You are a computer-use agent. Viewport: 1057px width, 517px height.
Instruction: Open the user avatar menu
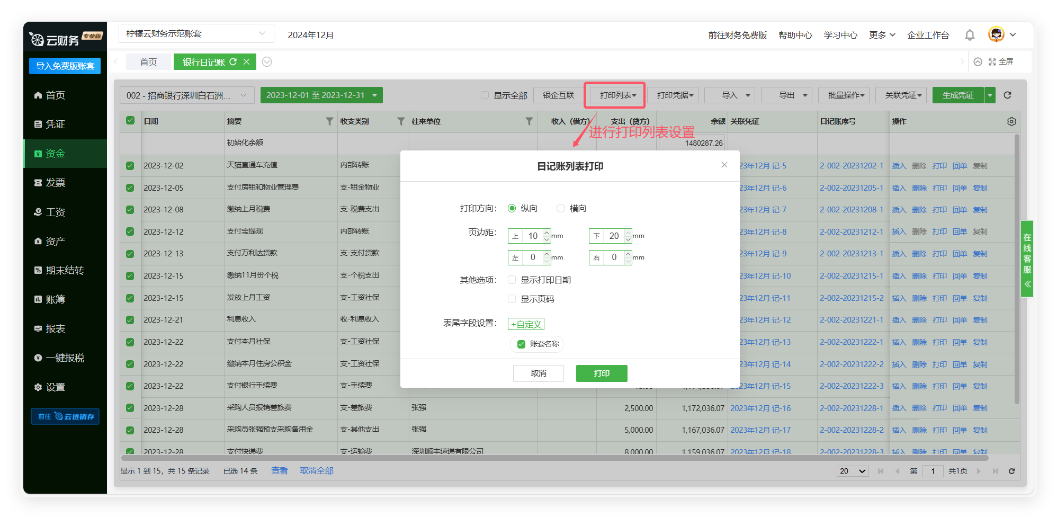pos(997,35)
